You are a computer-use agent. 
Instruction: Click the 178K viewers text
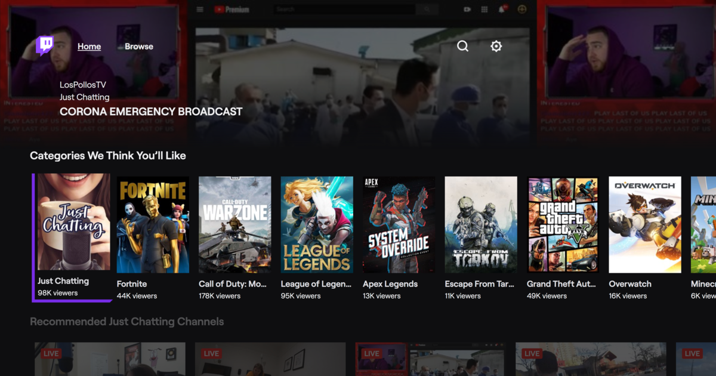tap(220, 296)
